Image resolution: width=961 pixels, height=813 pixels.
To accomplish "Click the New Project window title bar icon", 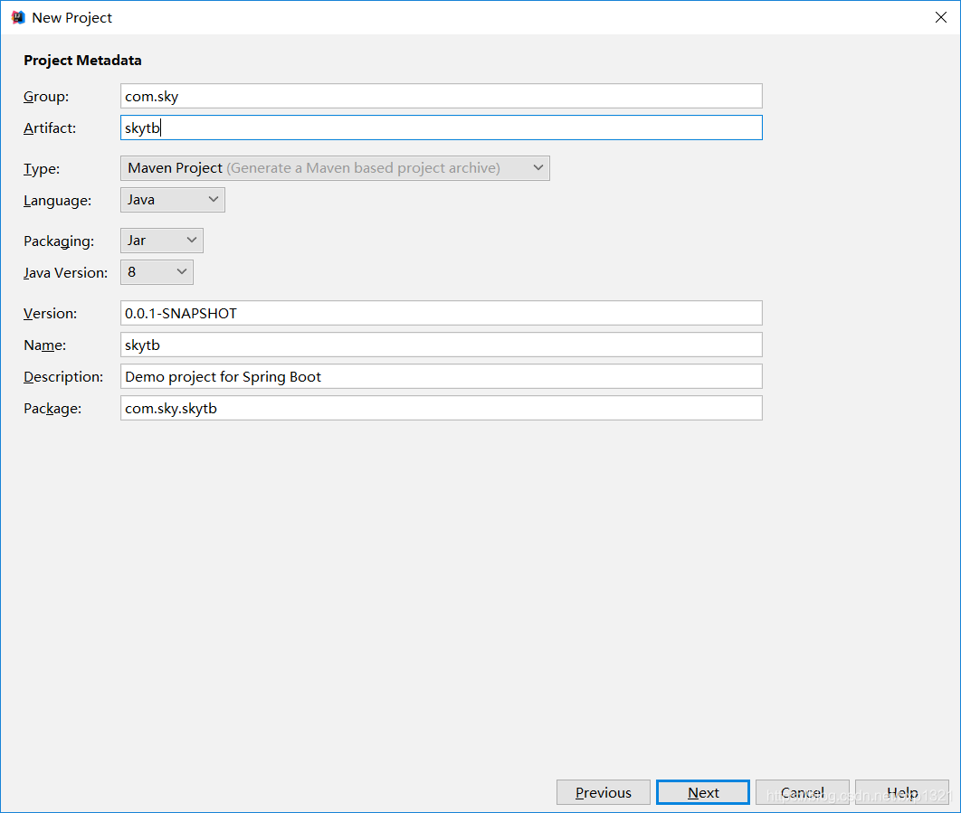I will 17,16.
